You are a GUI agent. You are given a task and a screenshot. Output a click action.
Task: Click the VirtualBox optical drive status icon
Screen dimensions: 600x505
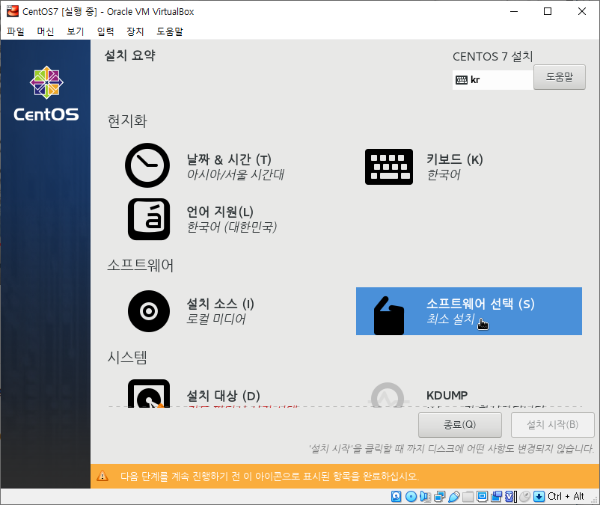411,497
